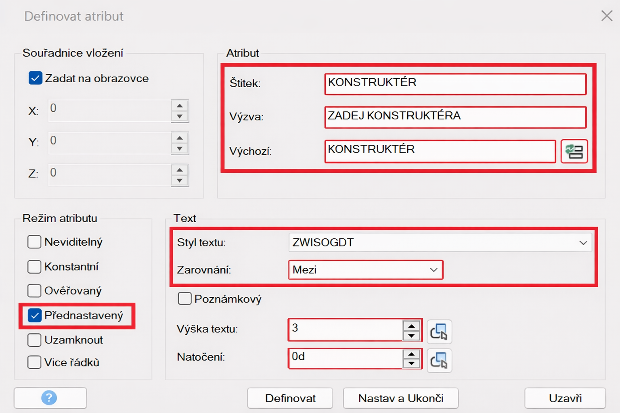Open the Styl textu dropdown
Image resolution: width=620 pixels, height=413 pixels.
(440, 243)
